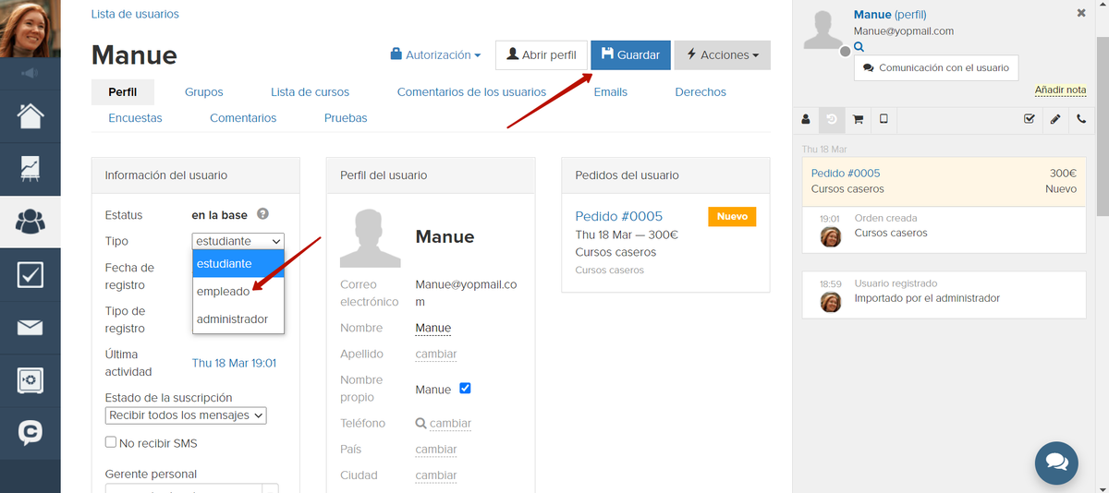Click the Comunicación con el usuario button

936,68
